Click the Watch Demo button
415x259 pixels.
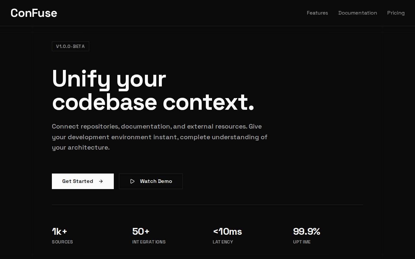[151, 181]
